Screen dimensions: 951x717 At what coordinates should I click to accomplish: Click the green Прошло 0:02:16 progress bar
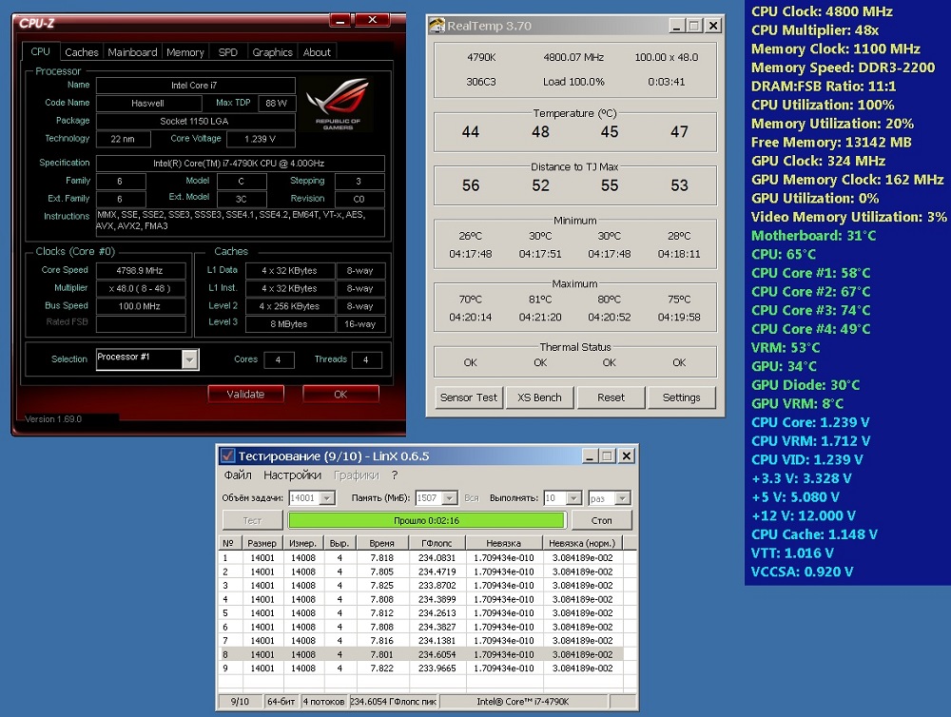(426, 520)
